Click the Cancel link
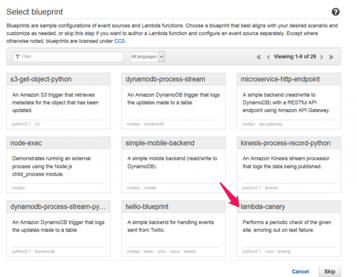Image resolution: width=357 pixels, height=277 pixels. [300, 271]
